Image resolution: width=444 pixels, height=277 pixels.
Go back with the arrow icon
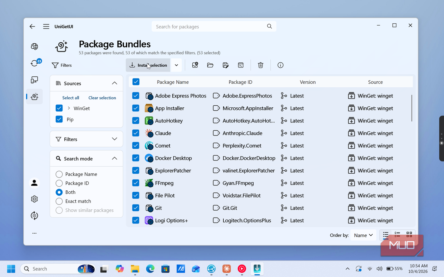click(32, 27)
